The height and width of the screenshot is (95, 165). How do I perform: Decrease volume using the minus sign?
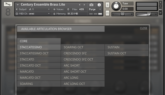137,14
